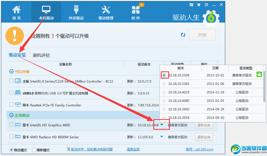Switch to 驱动安装 tab
This screenshot has width=267, height=156.
coord(17,55)
